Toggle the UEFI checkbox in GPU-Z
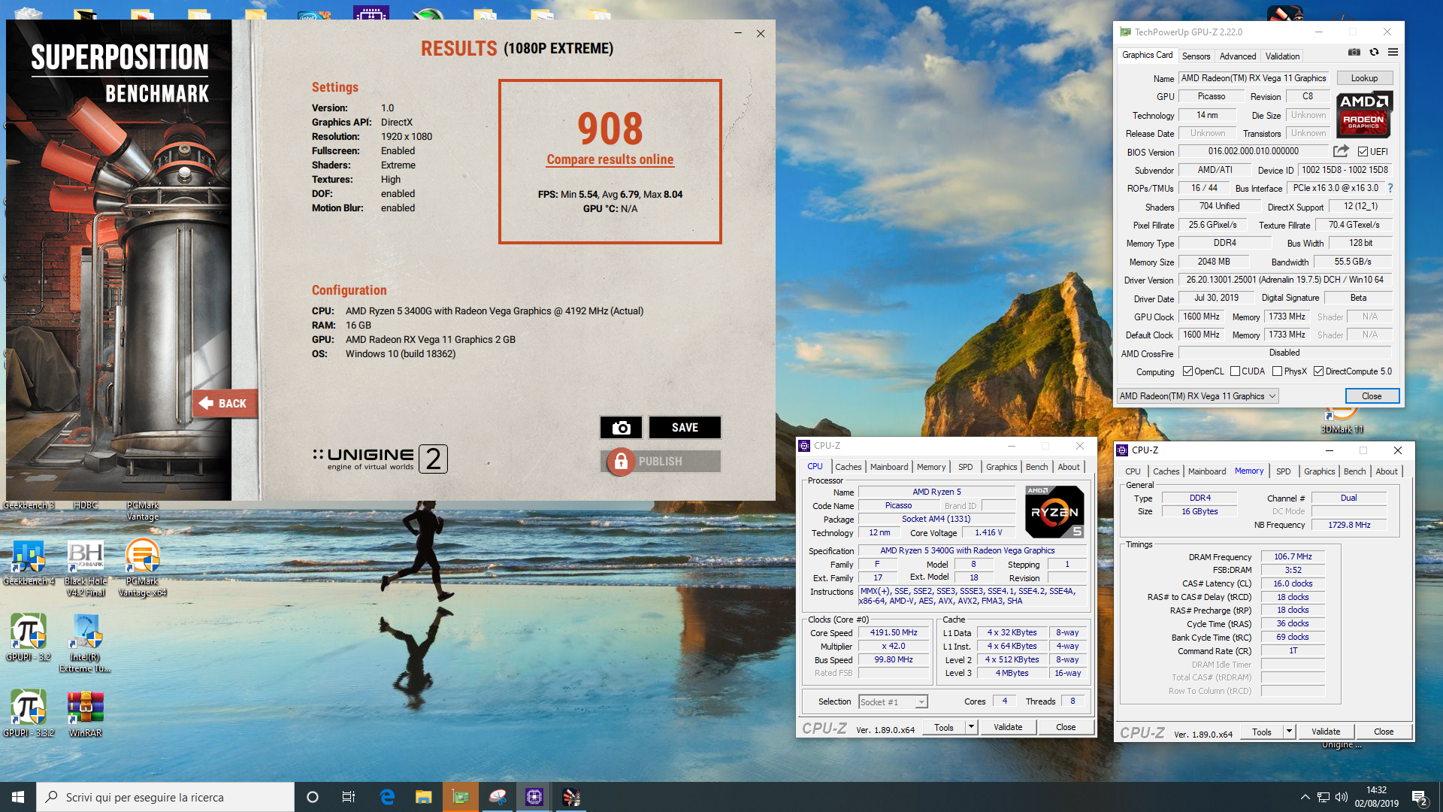The height and width of the screenshot is (812, 1443). 1363,152
